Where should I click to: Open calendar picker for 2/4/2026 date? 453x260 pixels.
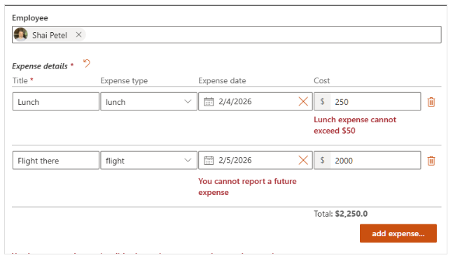pyautogui.click(x=209, y=102)
